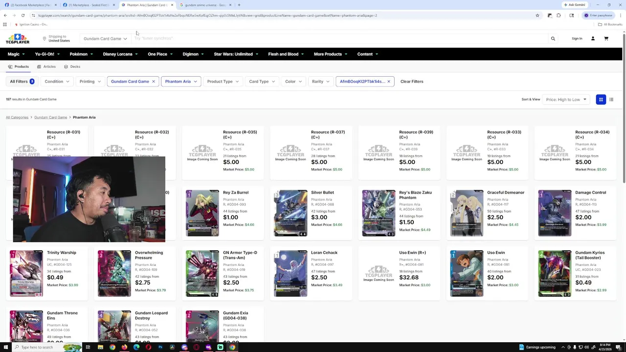The width and height of the screenshot is (626, 352).
Task: Open the Magic menu
Action: point(17,54)
